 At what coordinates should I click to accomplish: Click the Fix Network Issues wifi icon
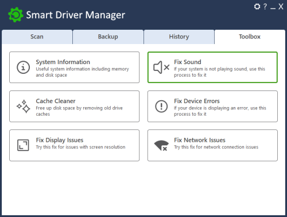tap(161, 145)
